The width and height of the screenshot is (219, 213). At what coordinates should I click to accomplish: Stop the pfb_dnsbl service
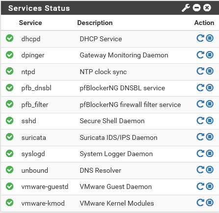coord(210,87)
